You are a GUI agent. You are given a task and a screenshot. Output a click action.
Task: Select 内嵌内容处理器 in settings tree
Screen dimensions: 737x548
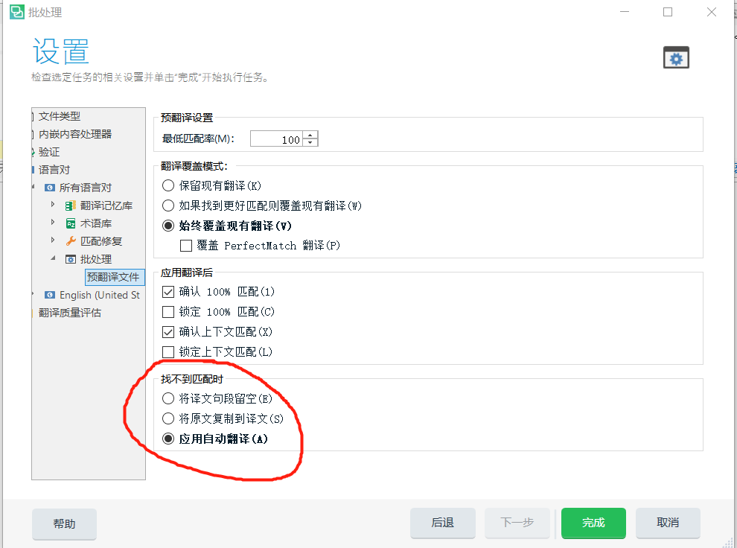tap(75, 134)
